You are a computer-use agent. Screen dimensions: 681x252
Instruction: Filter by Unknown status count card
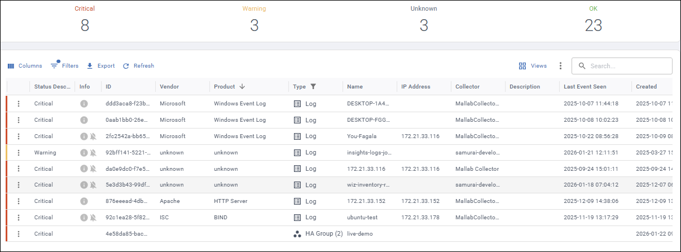[x=424, y=20]
